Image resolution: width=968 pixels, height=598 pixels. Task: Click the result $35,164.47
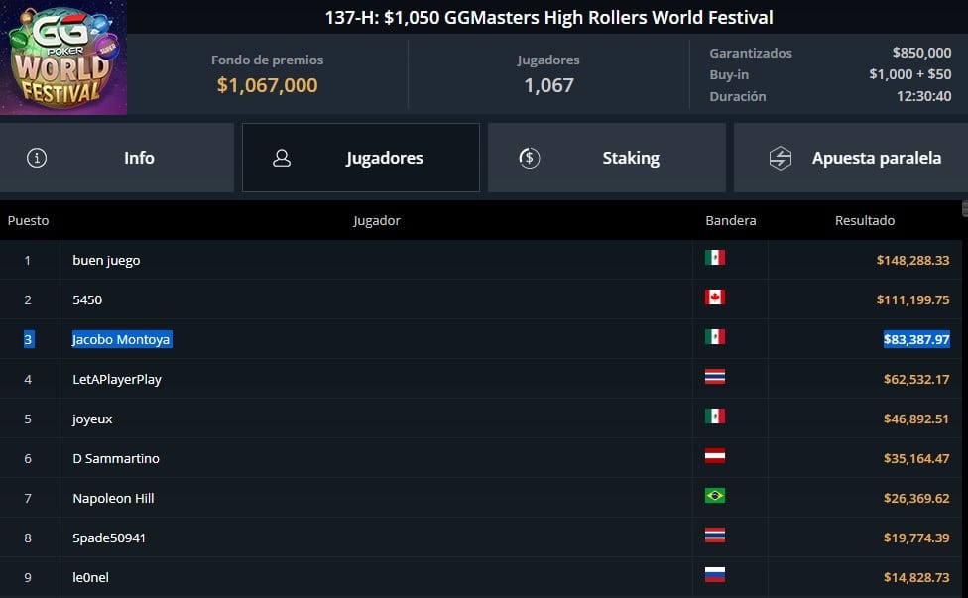(916, 458)
